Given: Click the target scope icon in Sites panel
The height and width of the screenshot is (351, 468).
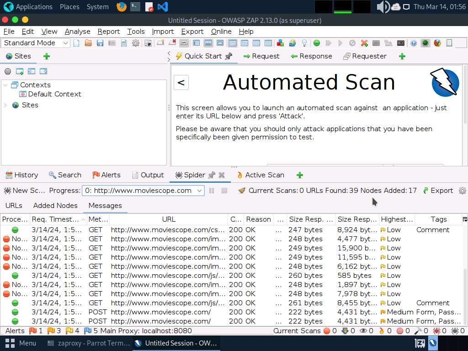Looking at the screenshot, I should click(x=7, y=71).
